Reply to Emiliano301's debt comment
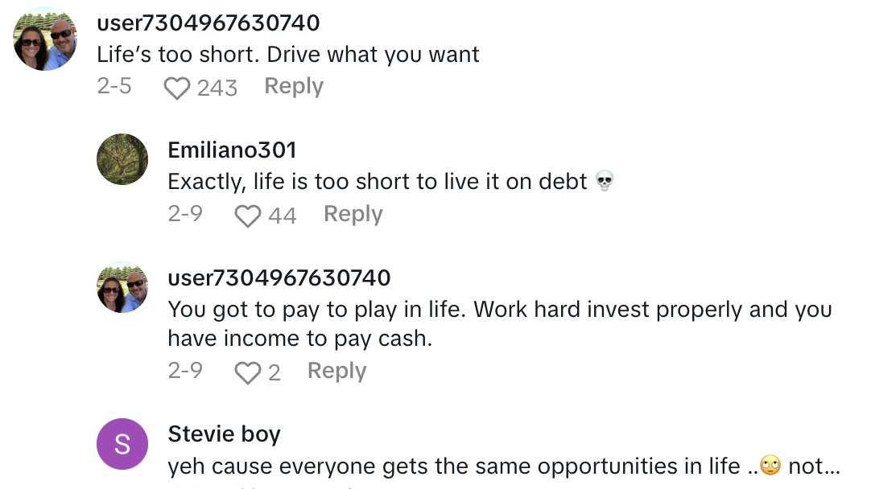871x489 pixels. pos(352,214)
